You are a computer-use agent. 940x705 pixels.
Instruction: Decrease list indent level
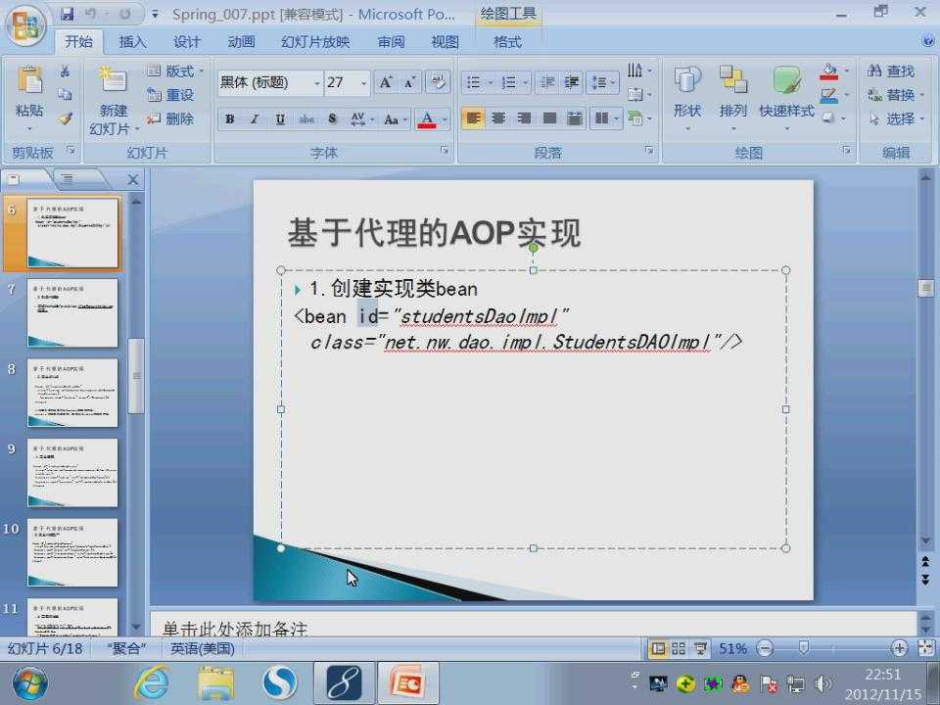[x=546, y=82]
